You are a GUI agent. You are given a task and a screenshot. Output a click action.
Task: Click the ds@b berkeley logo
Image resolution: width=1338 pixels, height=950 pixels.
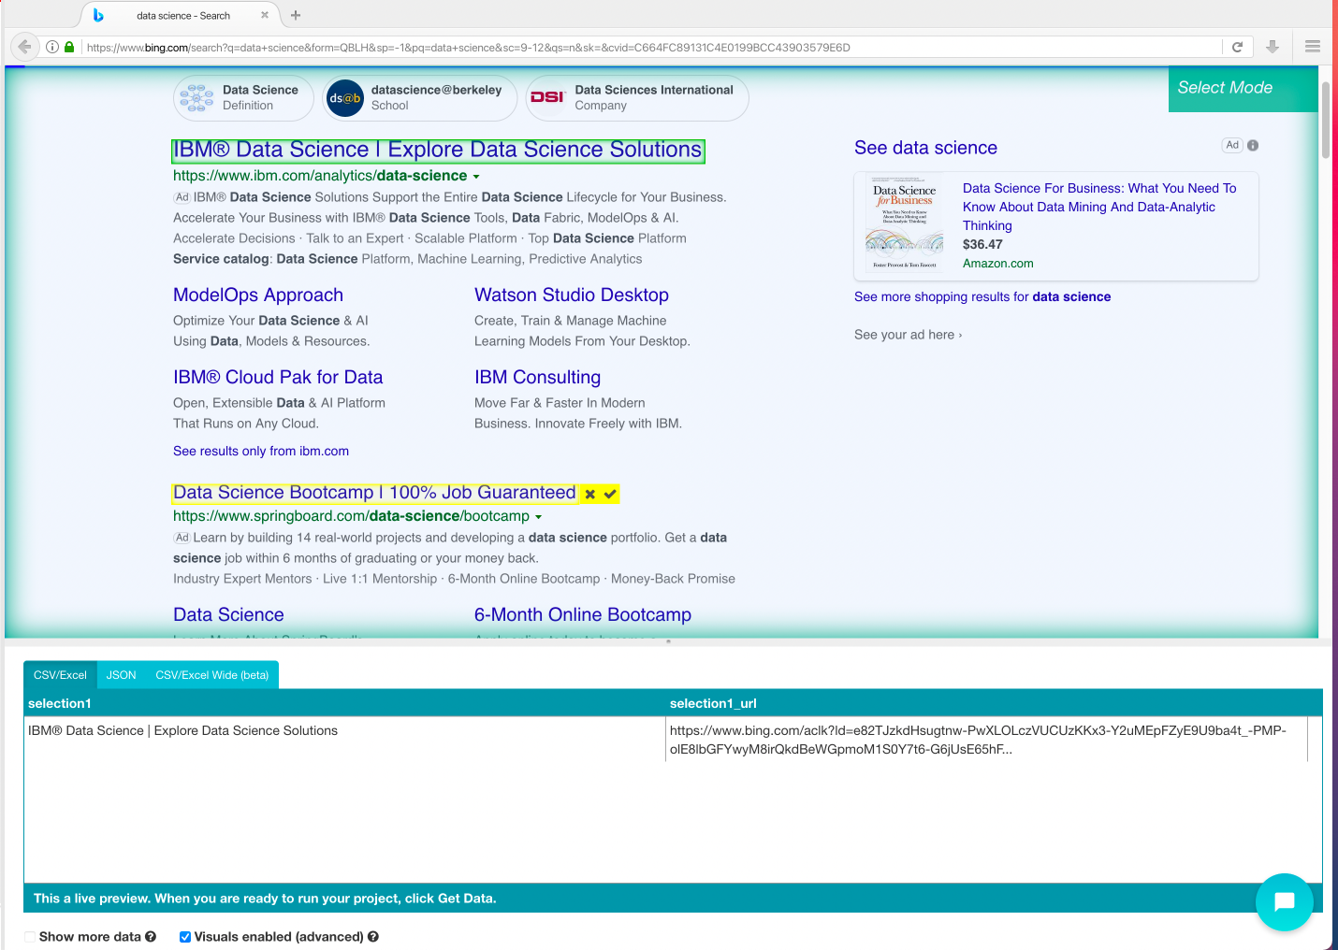coord(345,98)
